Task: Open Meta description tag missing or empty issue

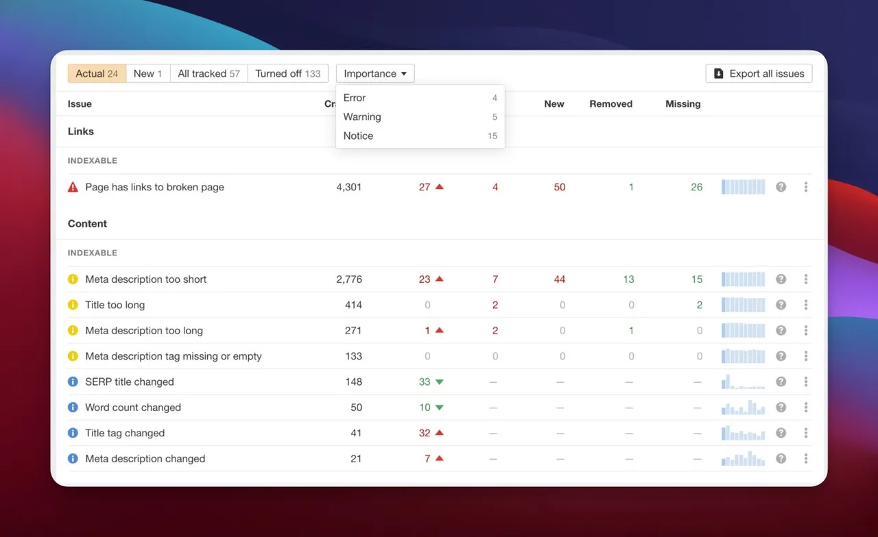Action: tap(174, 356)
